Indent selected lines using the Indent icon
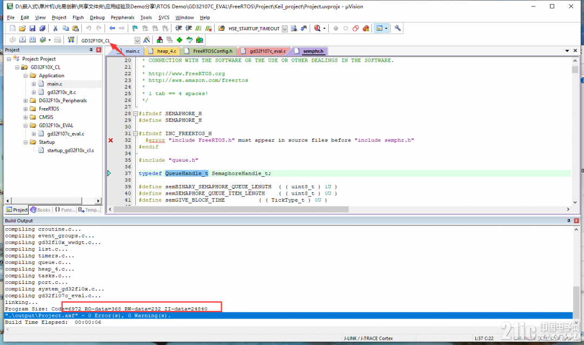 pos(179,28)
